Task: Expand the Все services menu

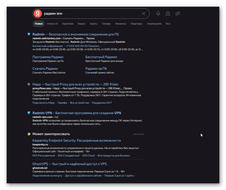Action: tap(168, 24)
